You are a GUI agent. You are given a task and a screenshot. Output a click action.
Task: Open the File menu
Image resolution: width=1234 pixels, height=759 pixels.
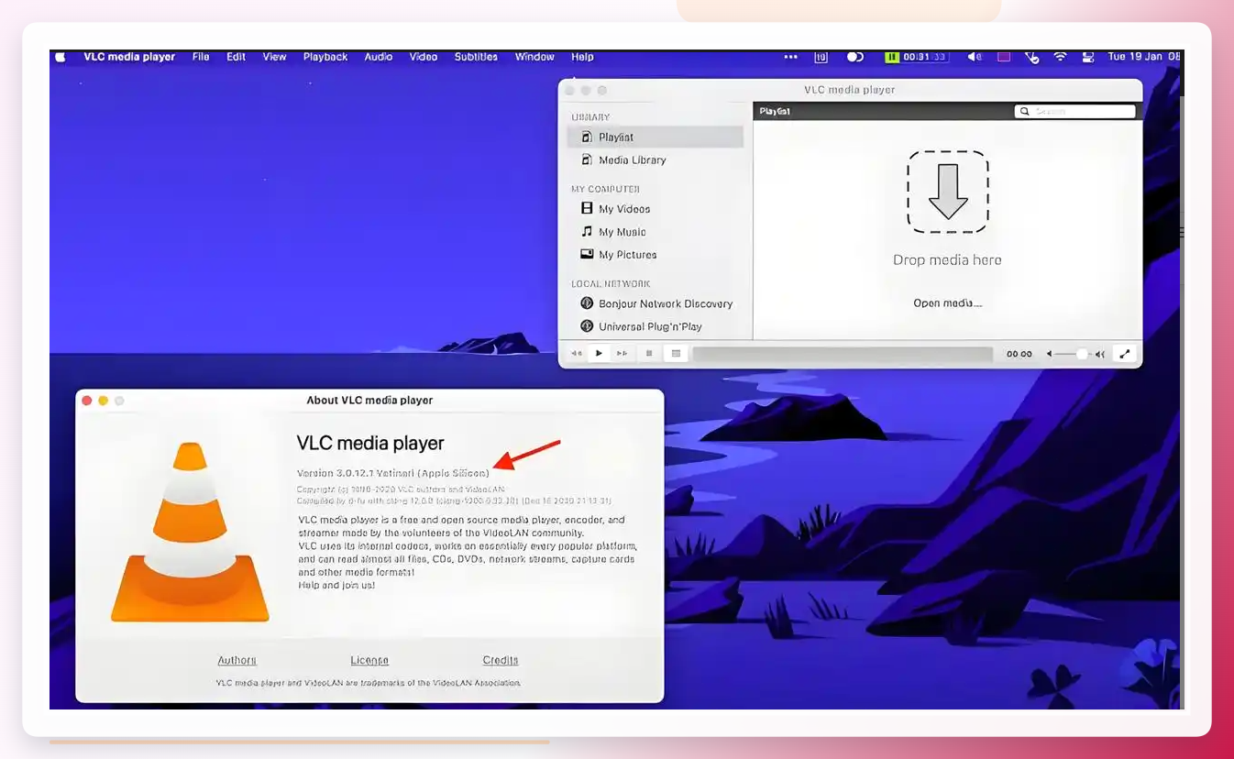[201, 57]
